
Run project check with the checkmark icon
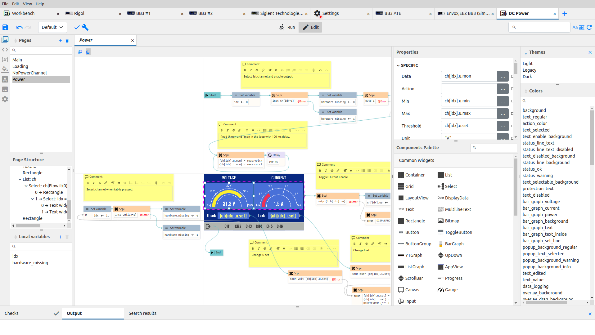pos(77,27)
